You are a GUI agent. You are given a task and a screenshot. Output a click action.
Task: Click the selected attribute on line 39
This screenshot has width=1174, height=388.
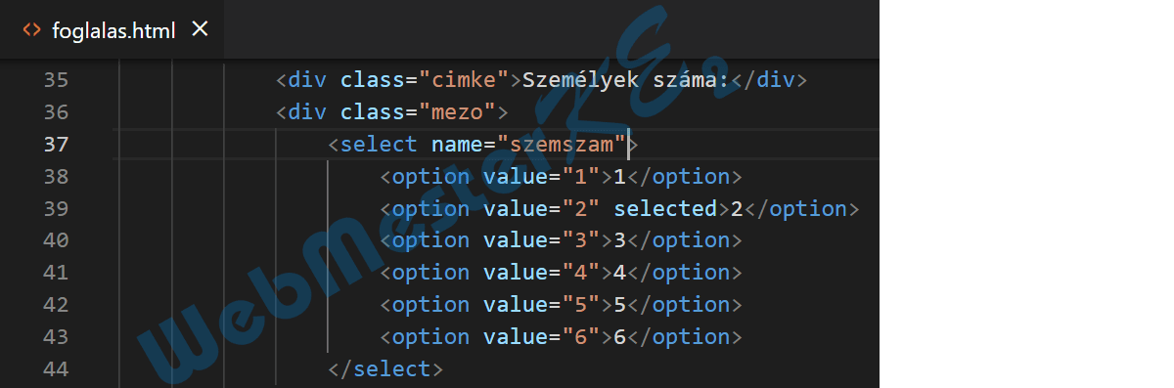click(665, 209)
